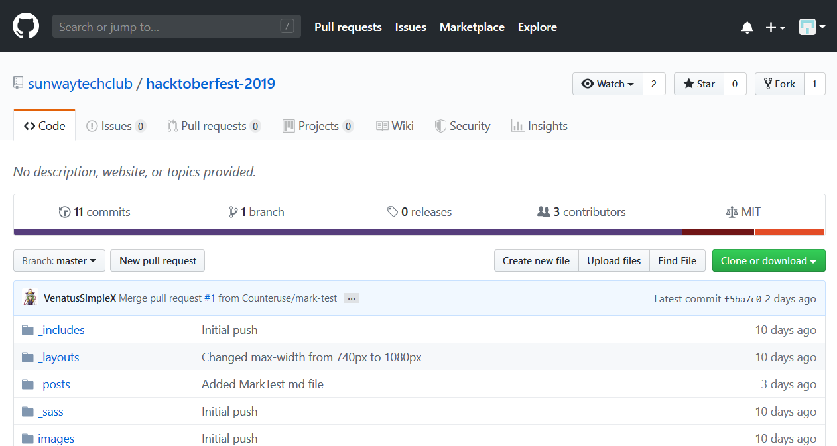Click the _posts folder icon
The image size is (837, 446).
(27, 384)
